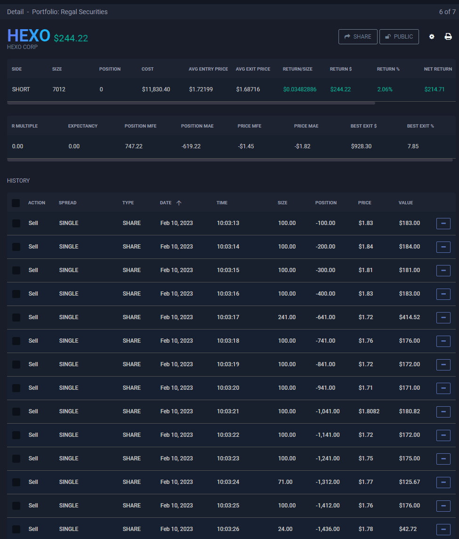The height and width of the screenshot is (539, 459).
Task: Click the SHARE button
Action: (358, 36)
